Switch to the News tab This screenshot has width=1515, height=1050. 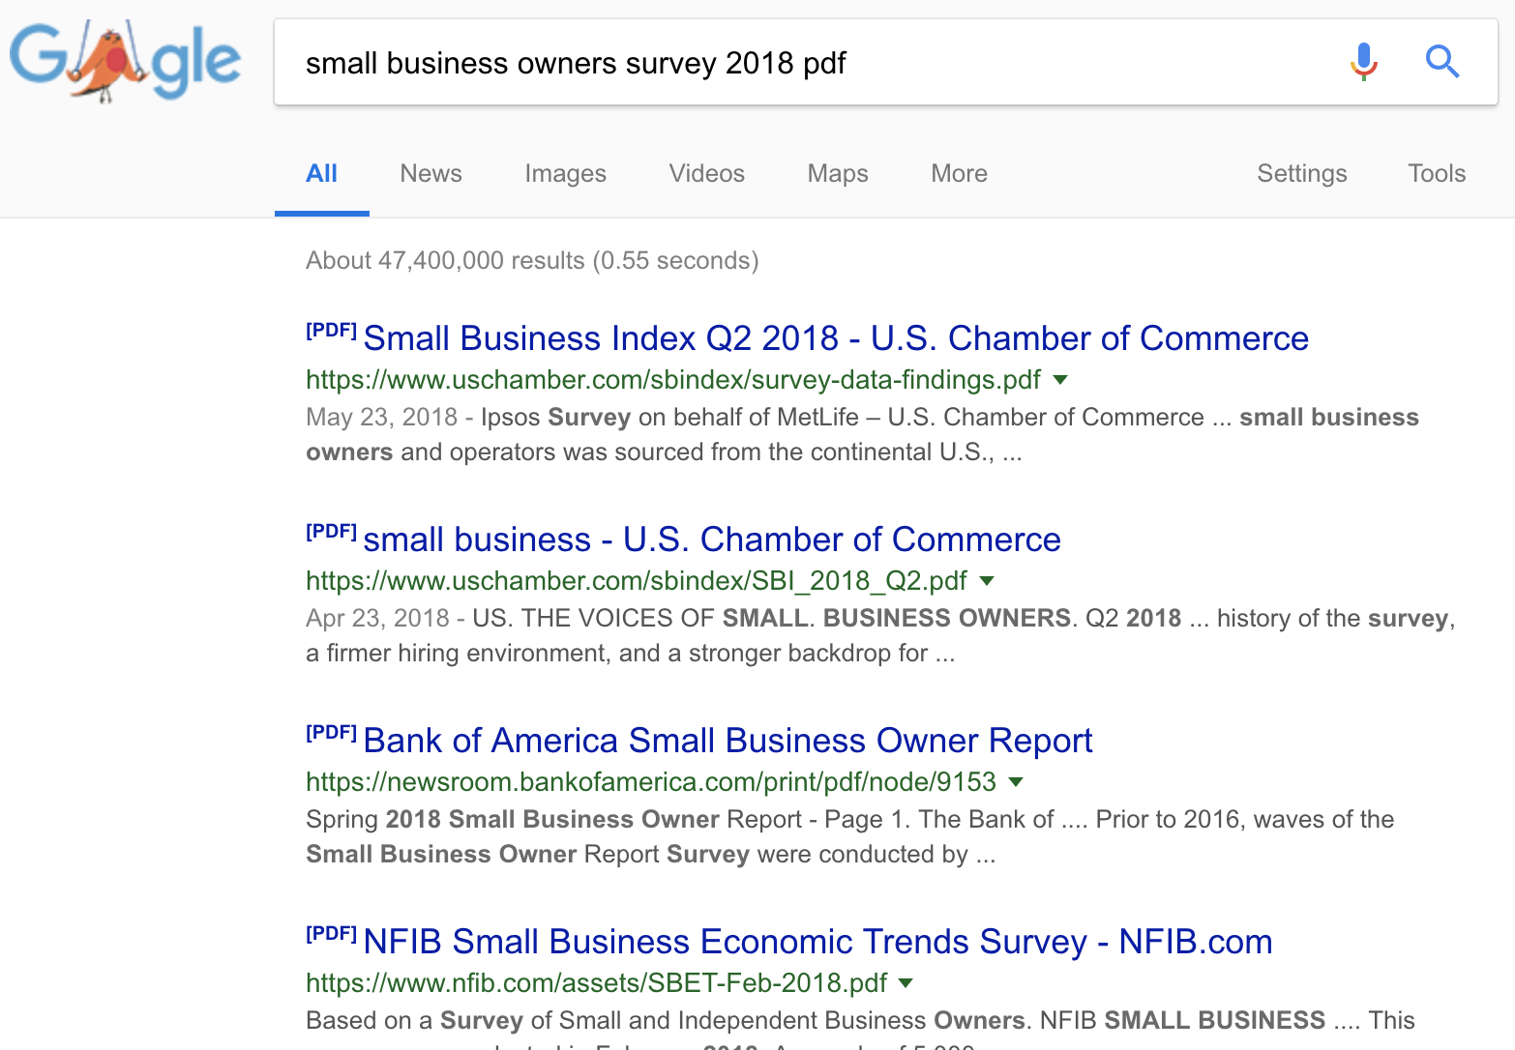tap(431, 173)
